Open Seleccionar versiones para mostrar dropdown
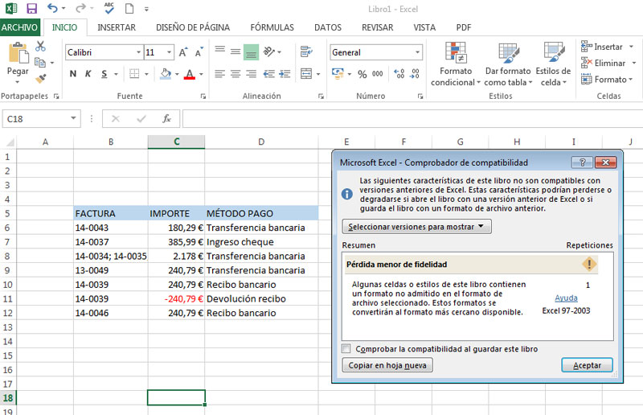Screen dimensions: 643x415 [x=416, y=227]
